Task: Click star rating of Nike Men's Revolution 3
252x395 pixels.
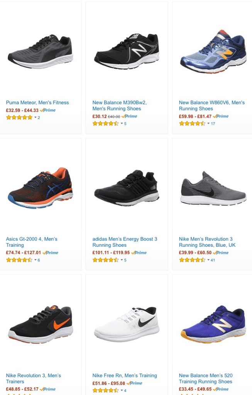Action: click(x=192, y=260)
